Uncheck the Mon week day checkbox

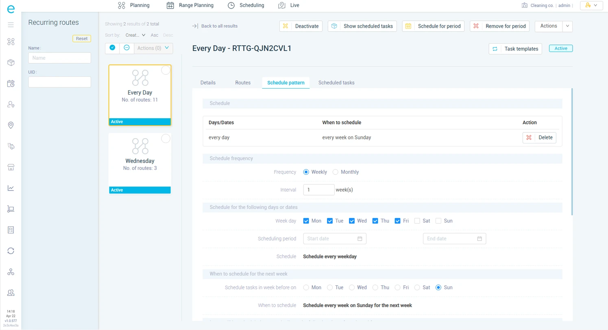(x=306, y=221)
